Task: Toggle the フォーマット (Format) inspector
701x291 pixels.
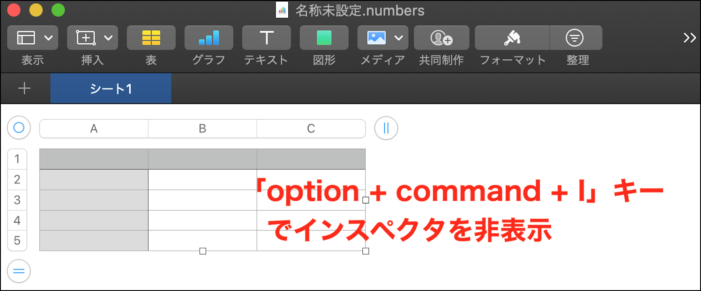Action: [x=512, y=38]
